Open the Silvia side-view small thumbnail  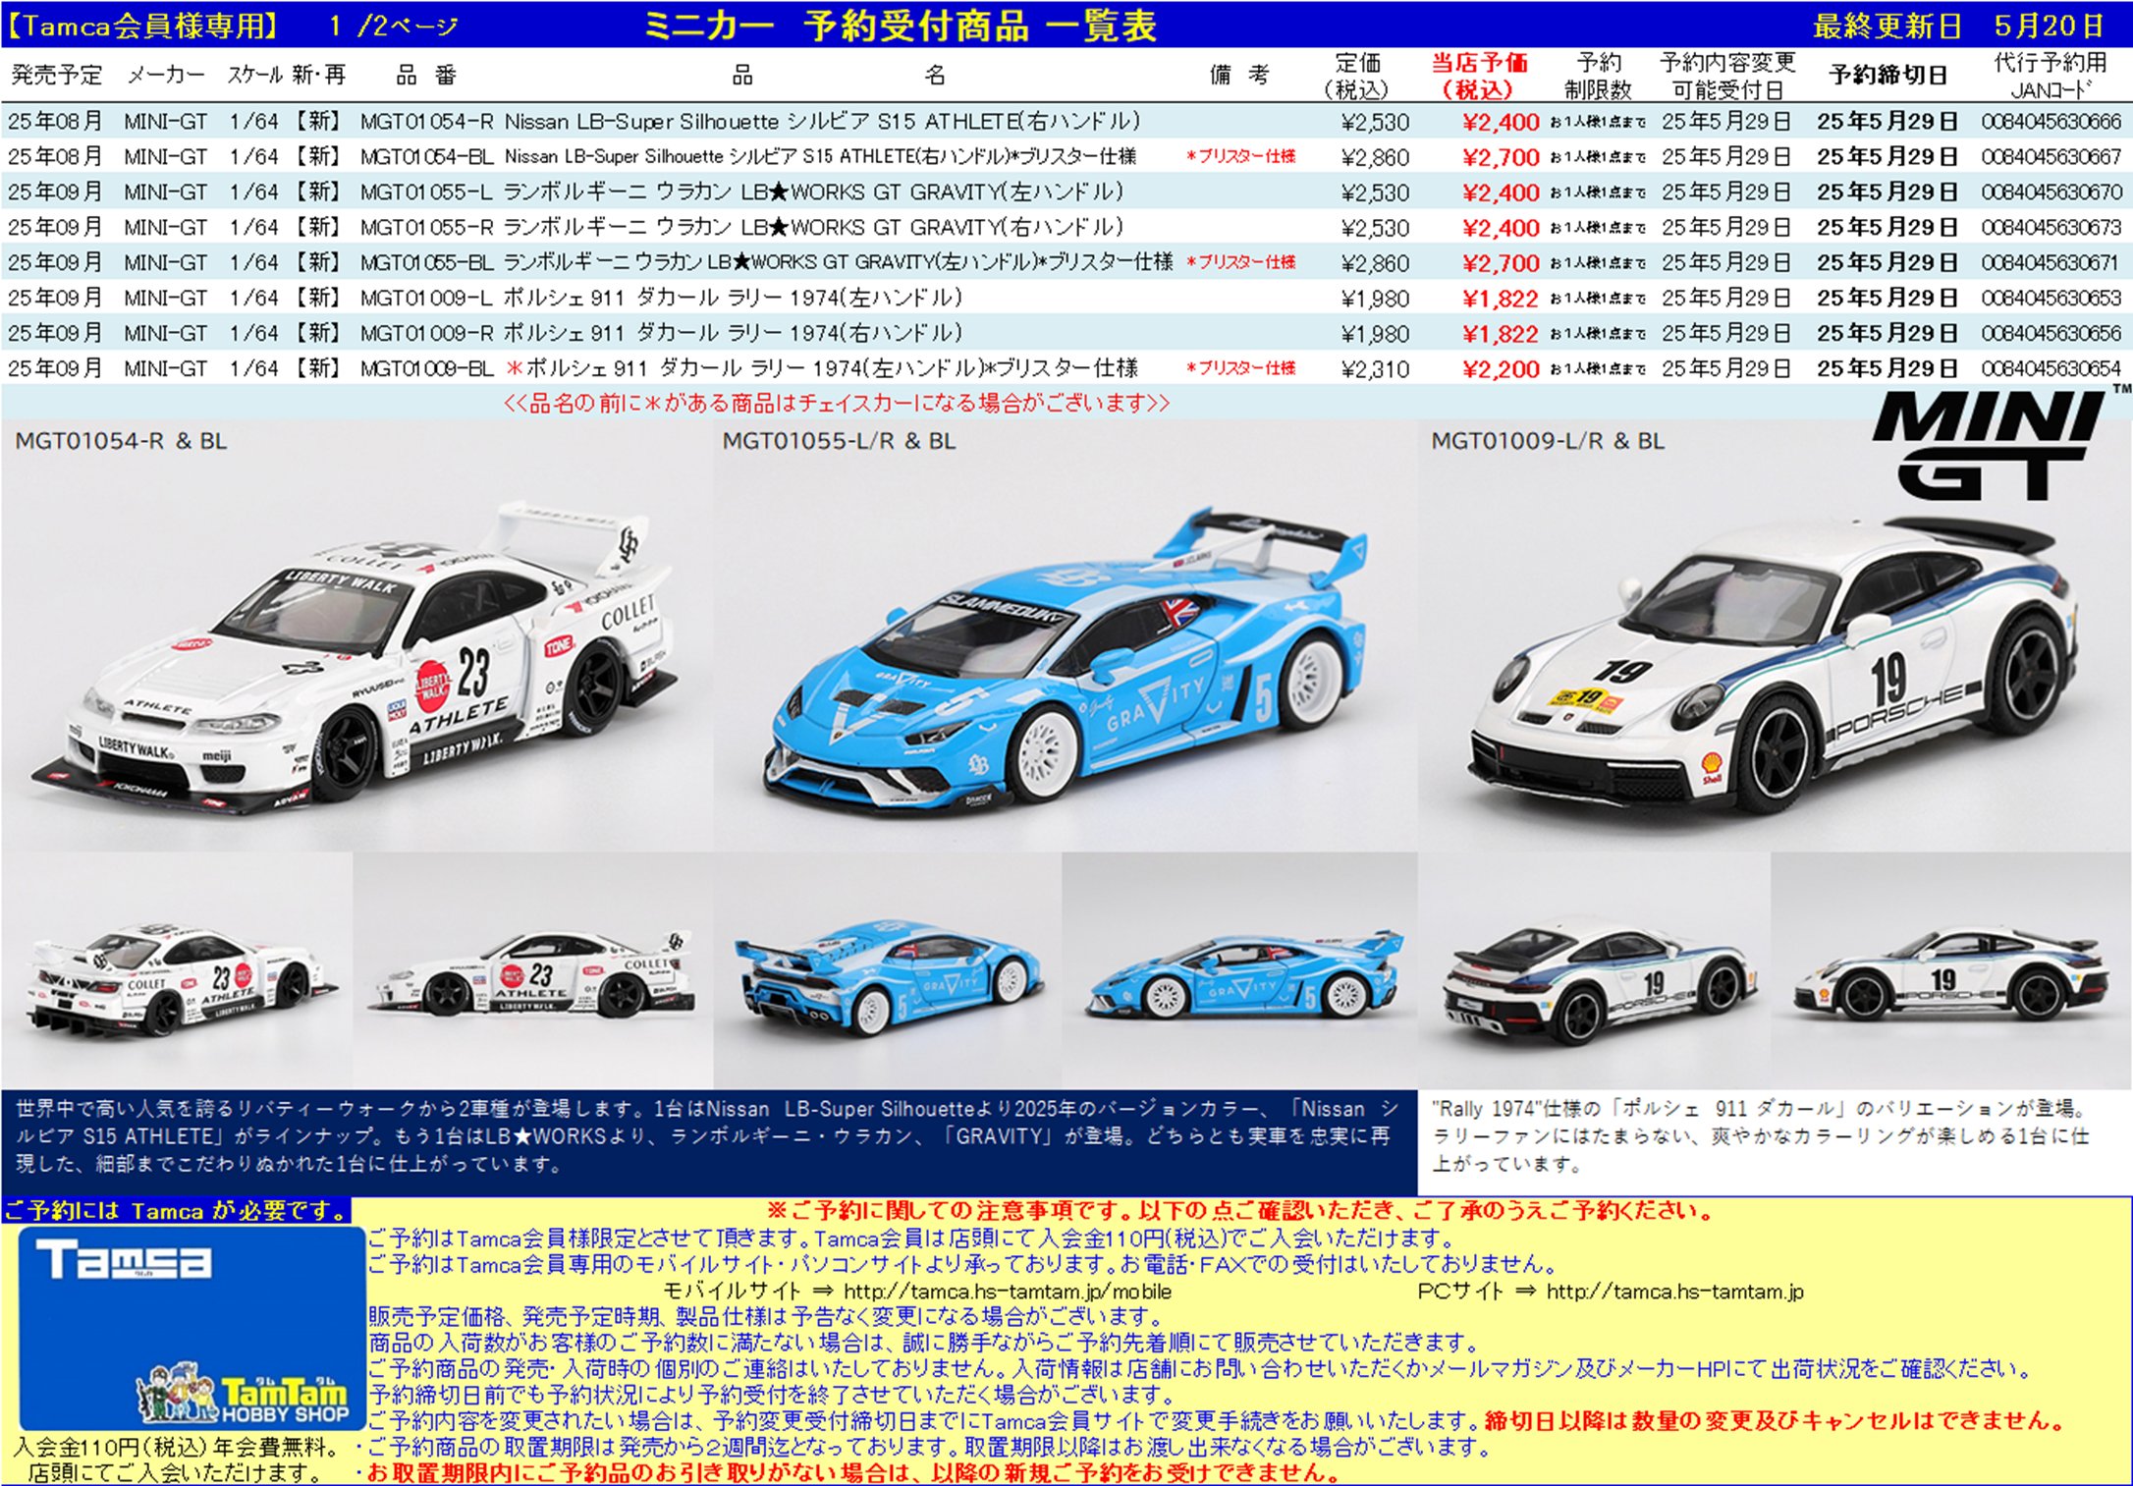click(533, 972)
